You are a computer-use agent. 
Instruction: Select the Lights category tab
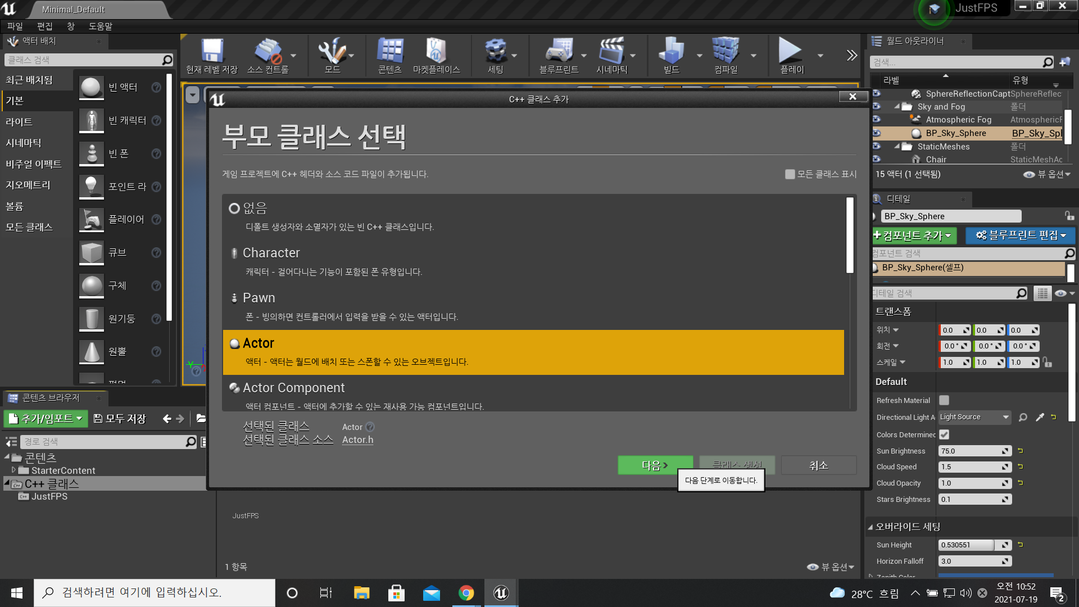(19, 122)
